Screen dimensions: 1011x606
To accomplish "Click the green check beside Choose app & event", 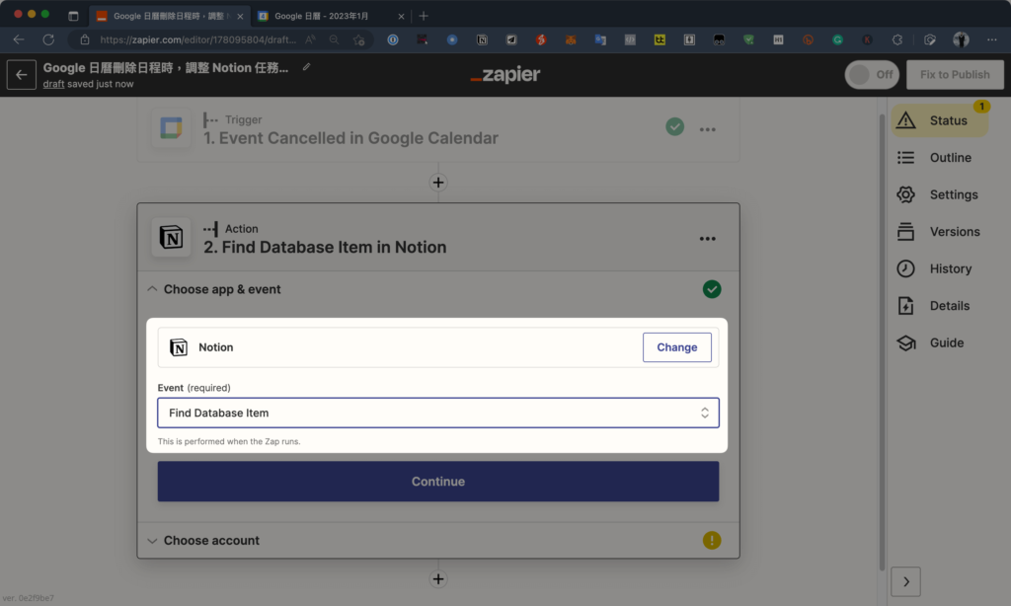I will pos(712,289).
